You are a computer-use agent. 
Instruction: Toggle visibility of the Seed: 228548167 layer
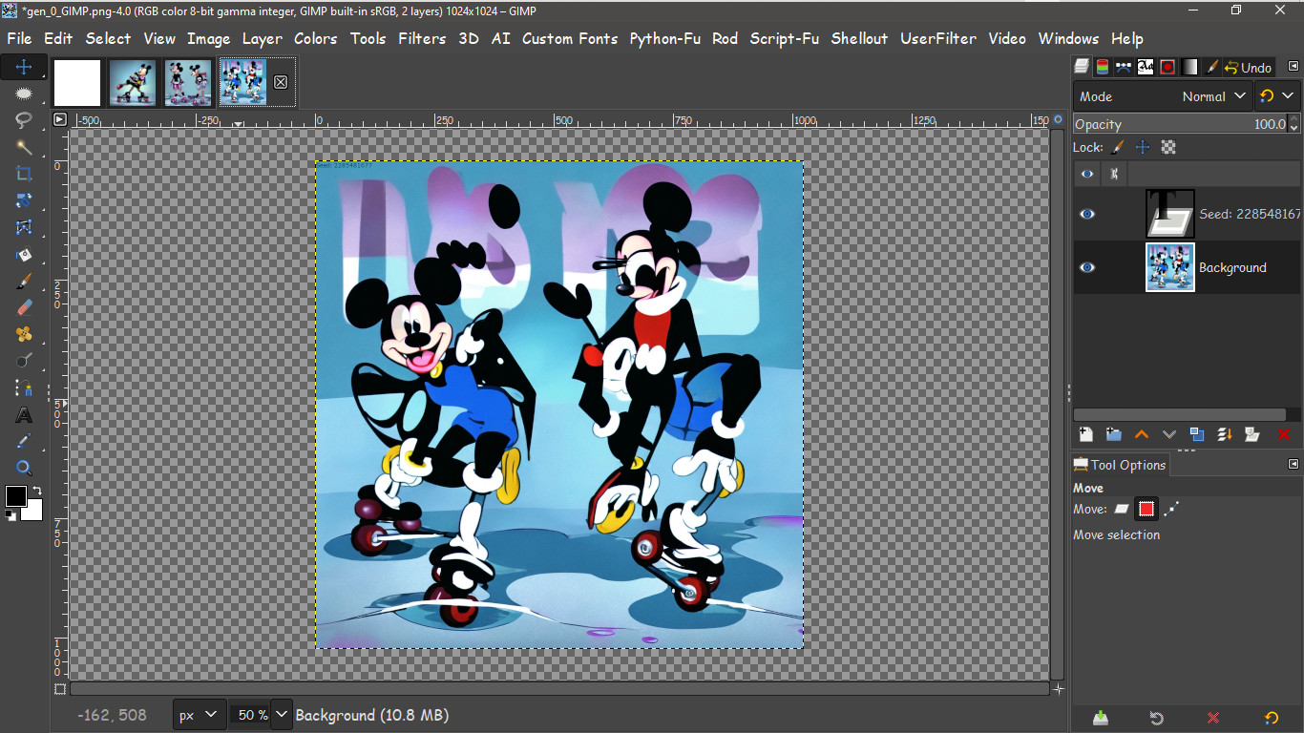tap(1087, 214)
